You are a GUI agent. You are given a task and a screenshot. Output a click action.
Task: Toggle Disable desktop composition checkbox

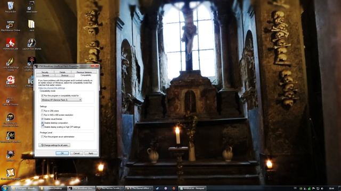pos(43,123)
